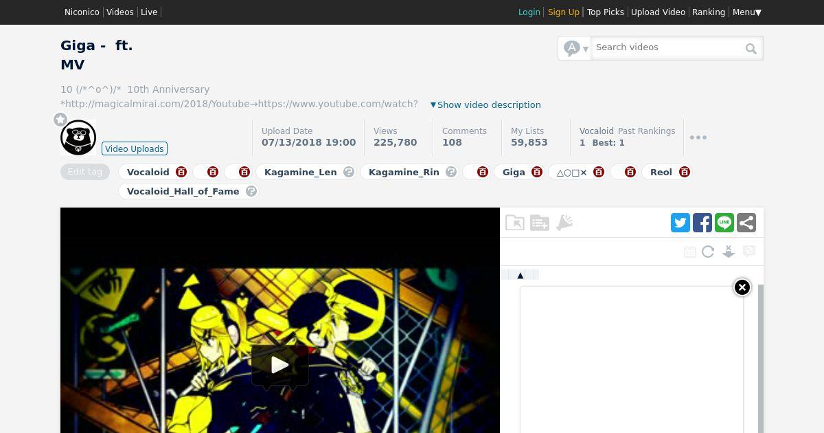Open Past Rankings link
The height and width of the screenshot is (433, 824).
647,131
